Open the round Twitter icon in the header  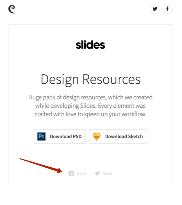(x=155, y=9)
